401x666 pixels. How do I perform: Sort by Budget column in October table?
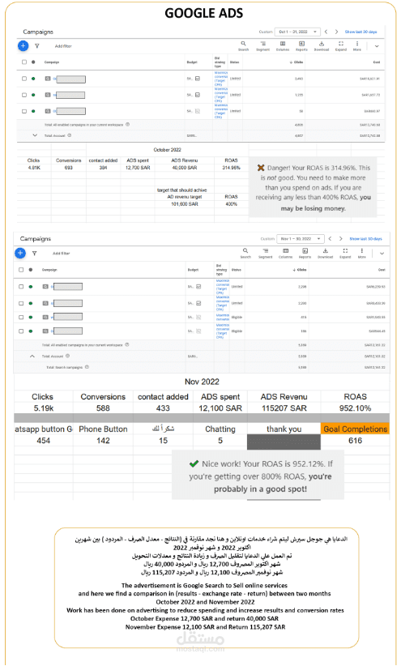coord(192,62)
